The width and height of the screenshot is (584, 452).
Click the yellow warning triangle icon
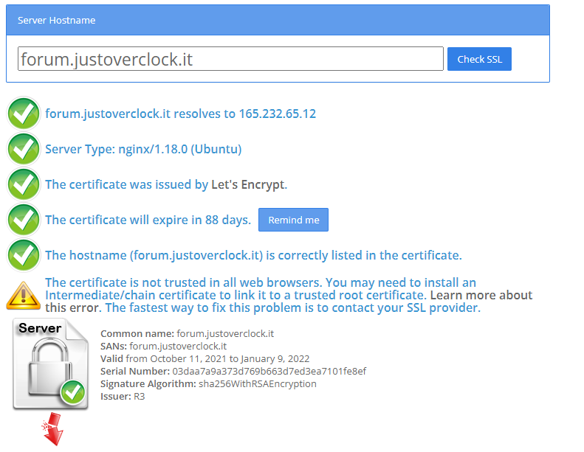click(x=23, y=296)
